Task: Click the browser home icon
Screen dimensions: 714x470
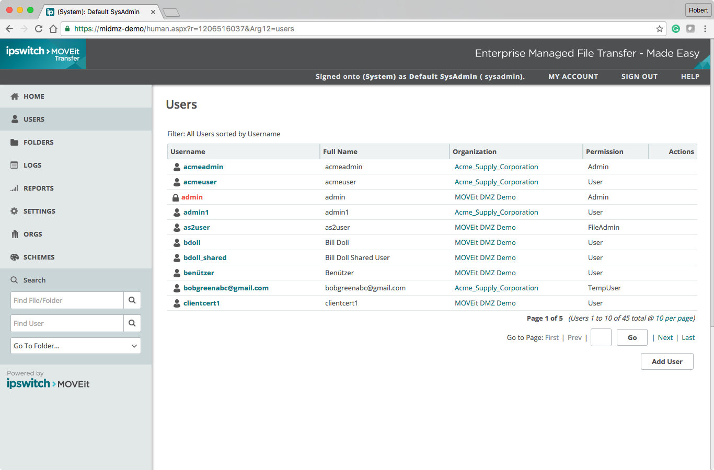Action: (x=53, y=29)
